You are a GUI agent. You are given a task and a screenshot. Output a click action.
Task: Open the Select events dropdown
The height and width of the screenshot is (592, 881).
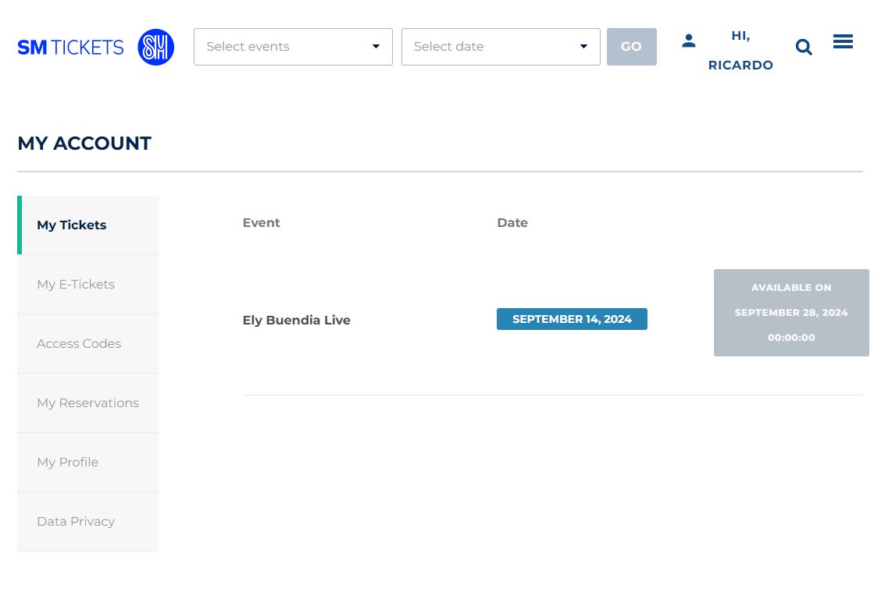[293, 47]
